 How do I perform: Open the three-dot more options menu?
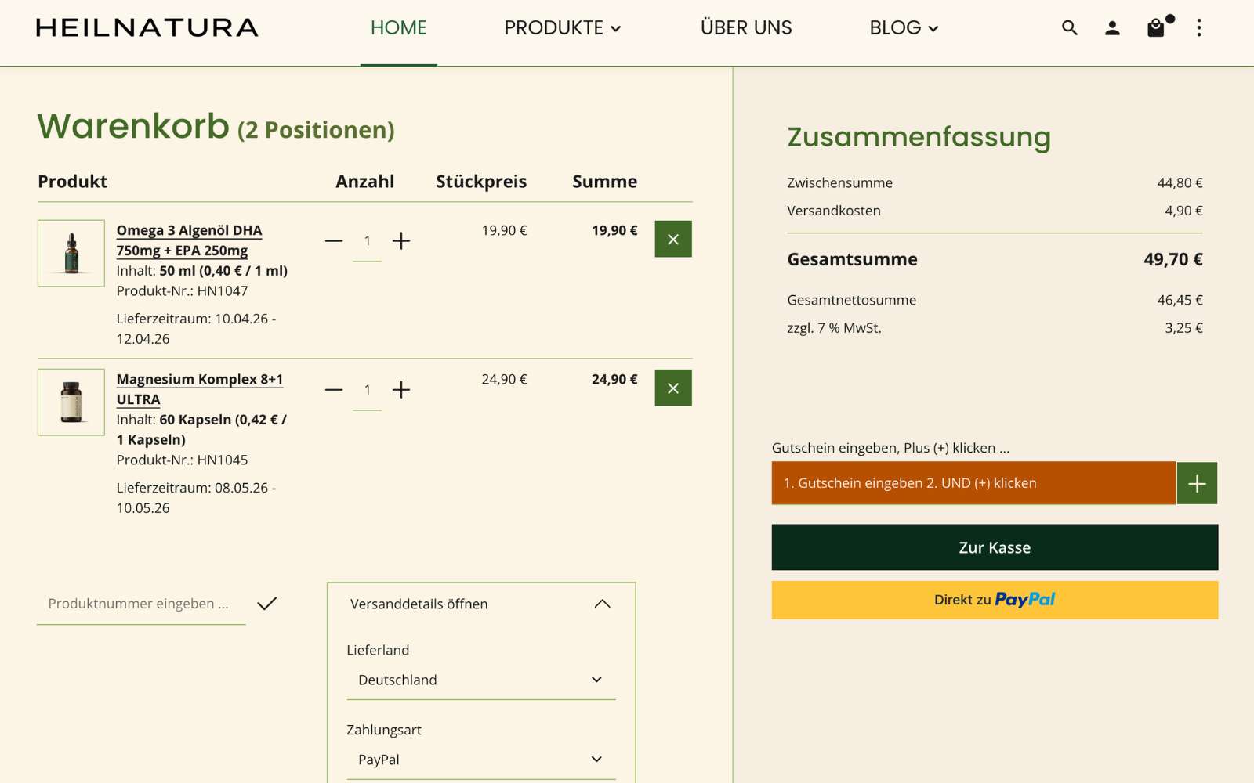(x=1198, y=28)
